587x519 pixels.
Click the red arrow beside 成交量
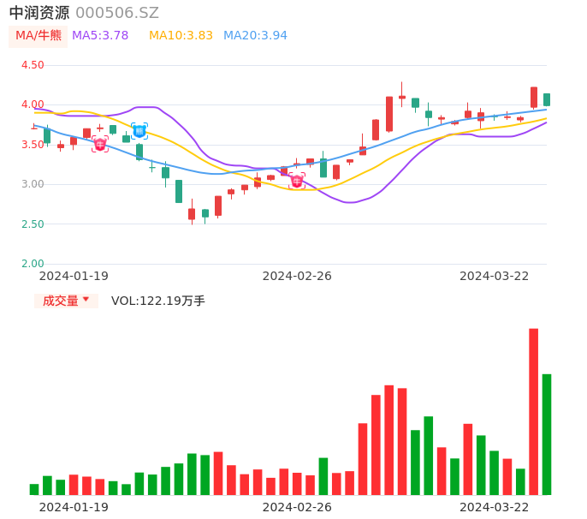pyautogui.click(x=86, y=300)
